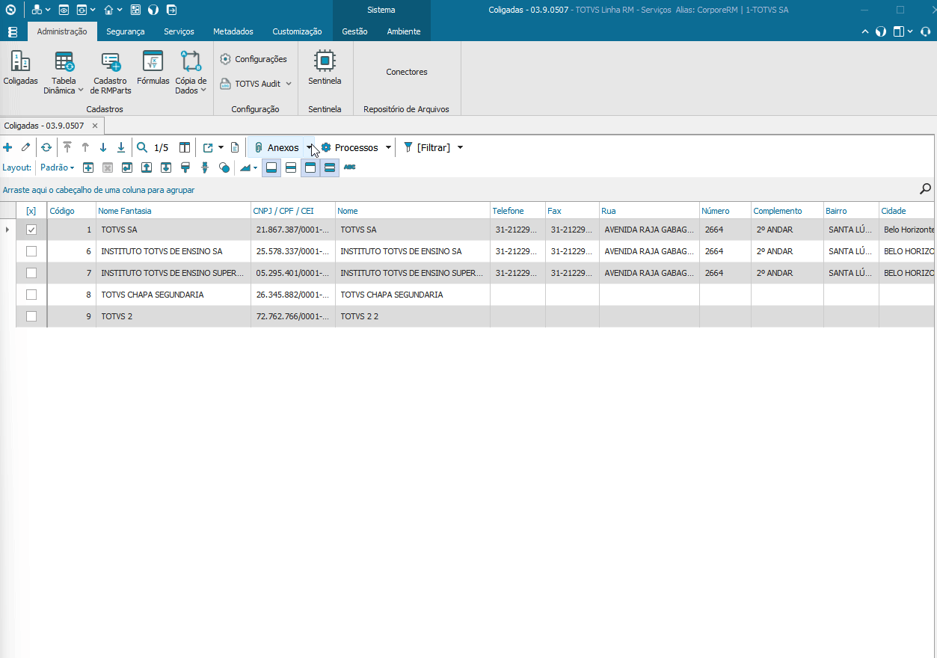Screen dimensions: 937x658
Task: Click the exit arrow icon in title bar
Action: (171, 10)
